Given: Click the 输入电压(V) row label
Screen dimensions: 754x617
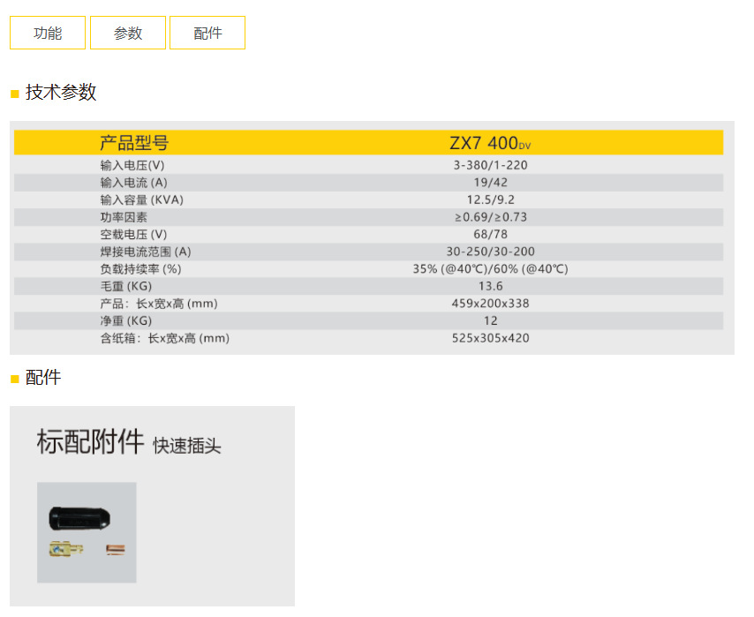Looking at the screenshot, I should (x=132, y=165).
